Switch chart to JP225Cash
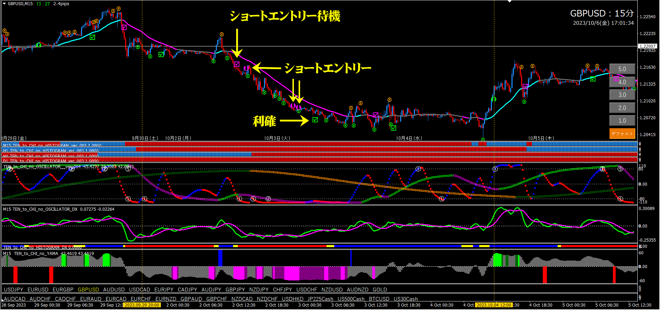 (x=321, y=299)
